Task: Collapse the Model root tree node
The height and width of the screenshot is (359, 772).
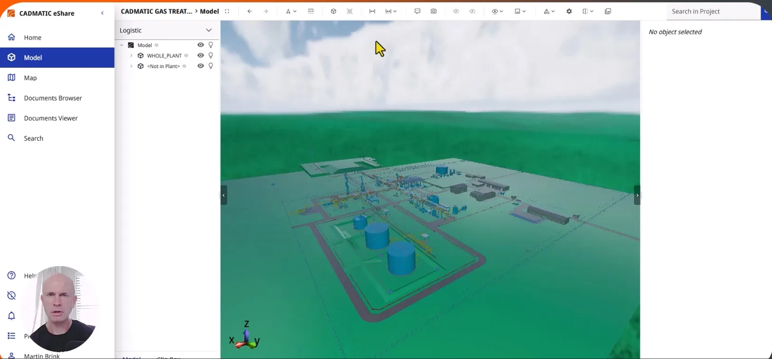Action: coord(122,45)
